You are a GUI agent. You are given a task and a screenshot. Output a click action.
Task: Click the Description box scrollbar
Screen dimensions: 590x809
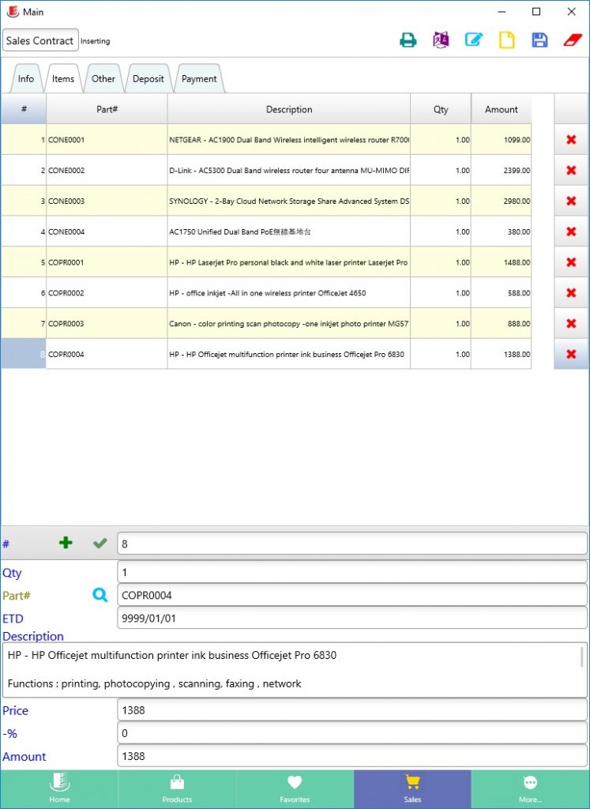click(x=582, y=657)
